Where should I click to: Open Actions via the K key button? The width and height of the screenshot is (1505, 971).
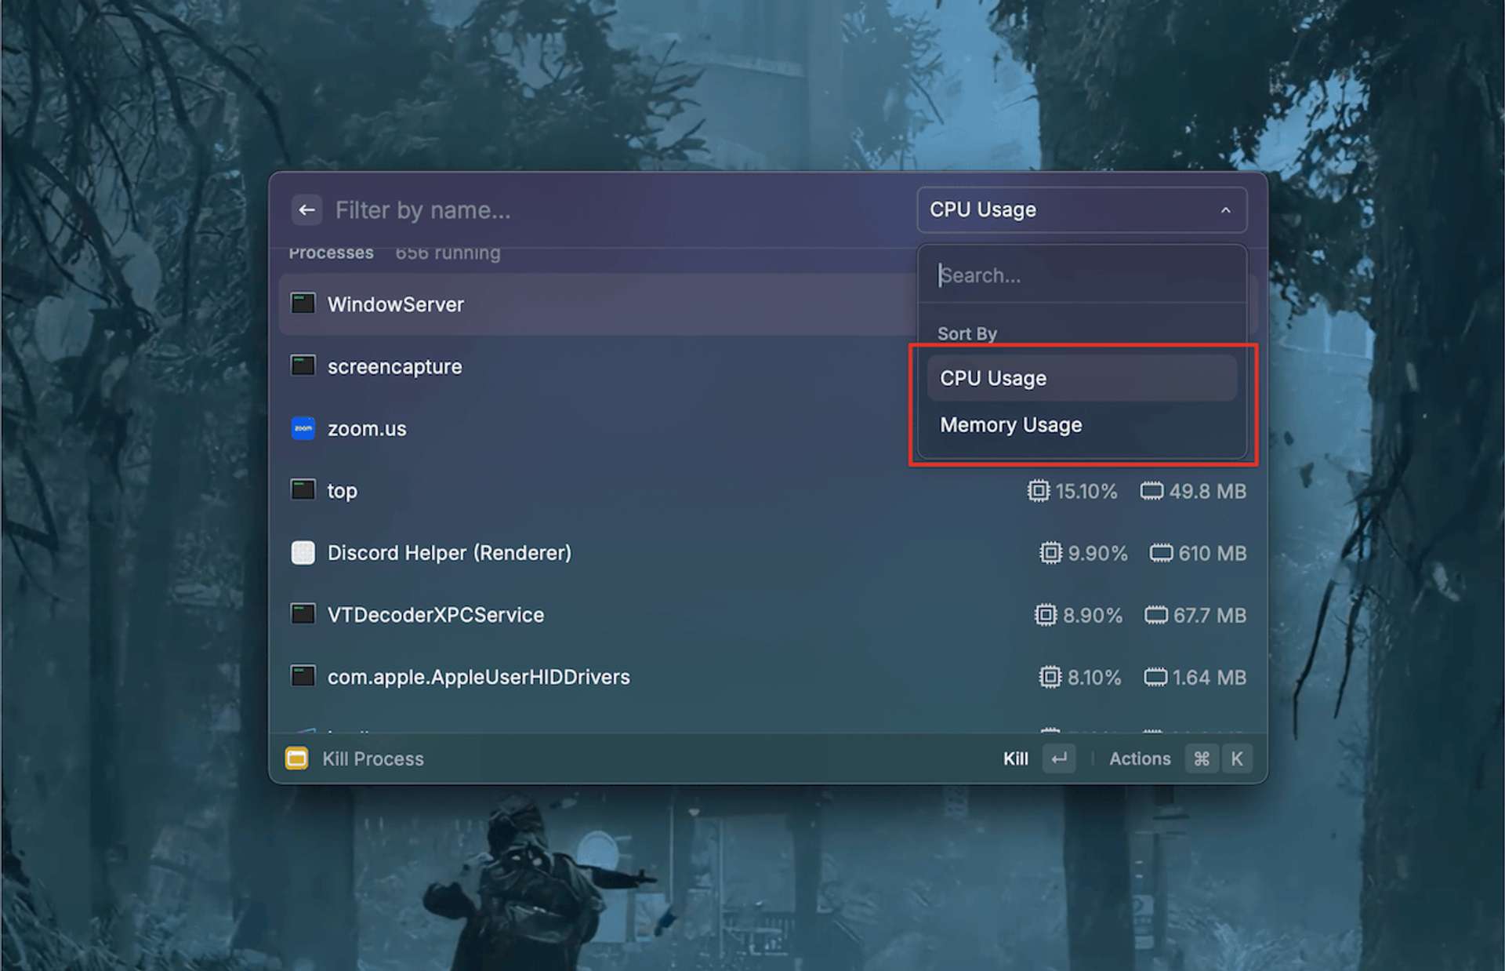(x=1237, y=758)
